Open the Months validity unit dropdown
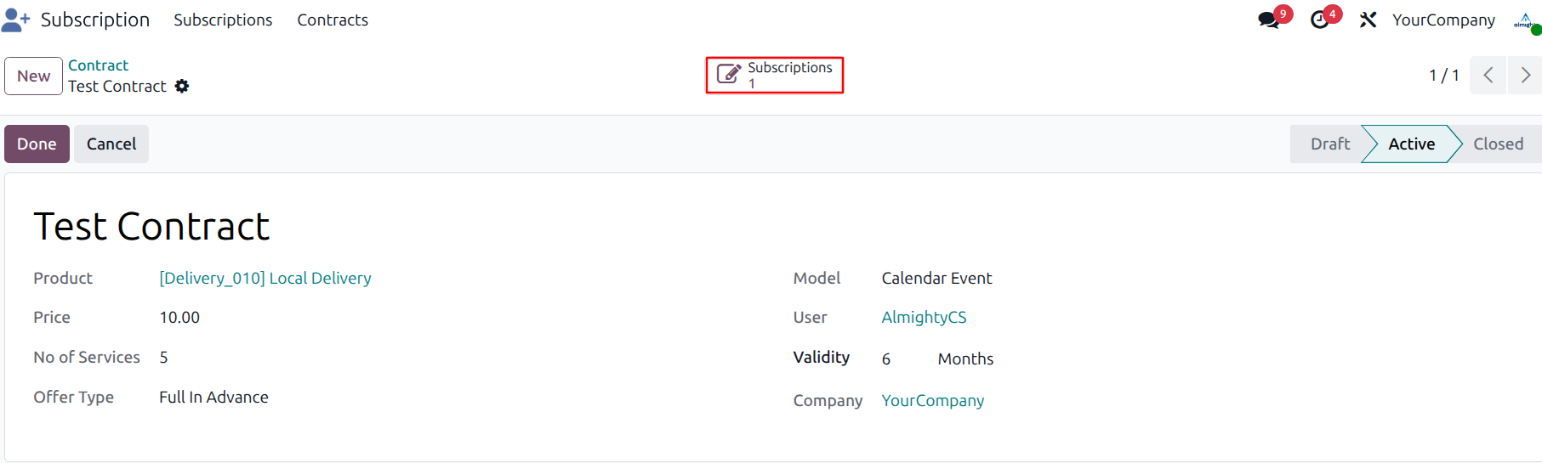 point(965,359)
